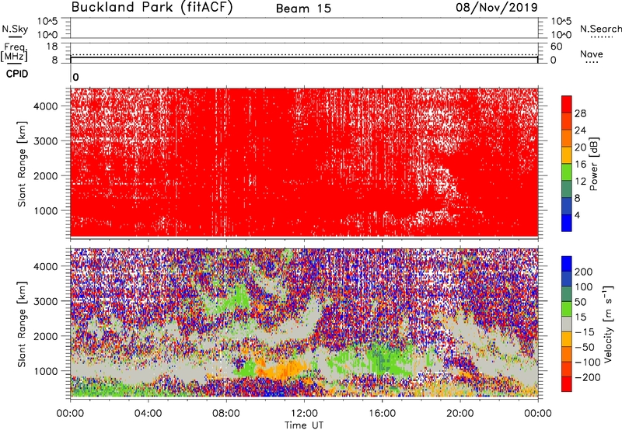Click the Buckland Park (fitACF) title
The width and height of the screenshot is (622, 430).
click(152, 8)
